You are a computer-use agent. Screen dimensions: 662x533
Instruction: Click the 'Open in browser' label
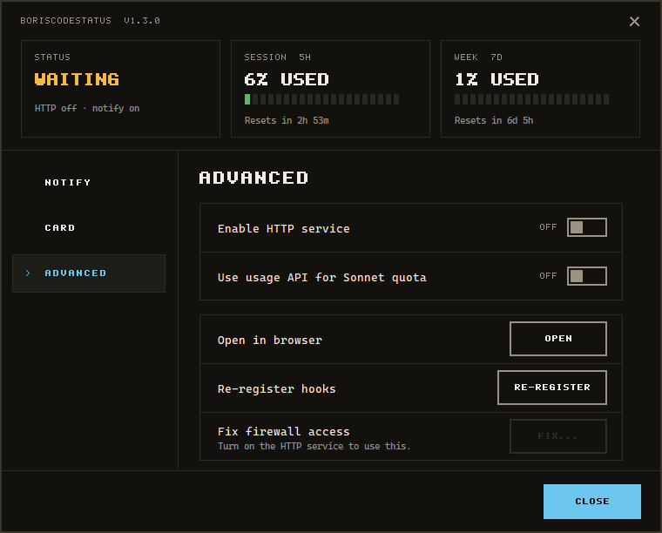pyautogui.click(x=270, y=341)
